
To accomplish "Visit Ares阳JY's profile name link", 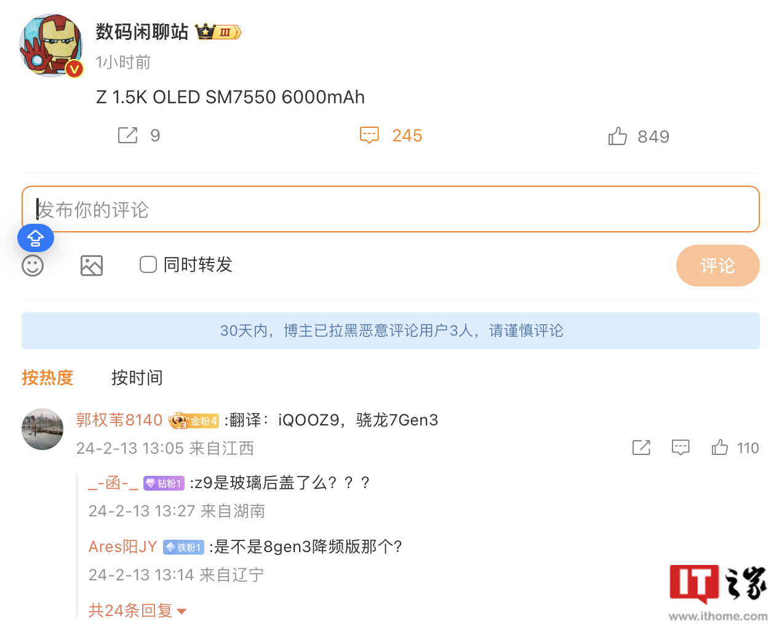I will click(x=123, y=547).
